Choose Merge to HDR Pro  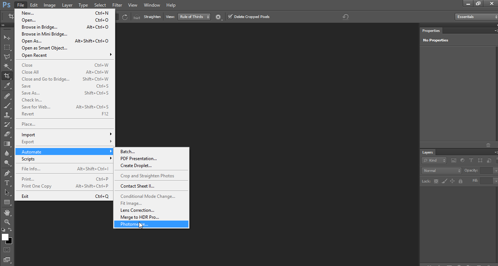(151, 217)
